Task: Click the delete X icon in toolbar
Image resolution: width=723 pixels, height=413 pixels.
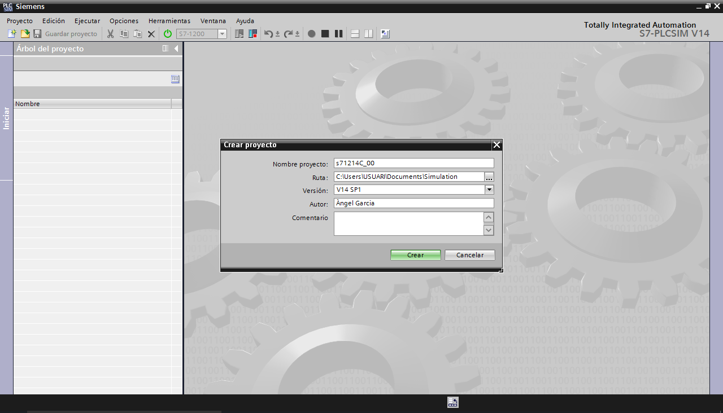Action: click(151, 34)
